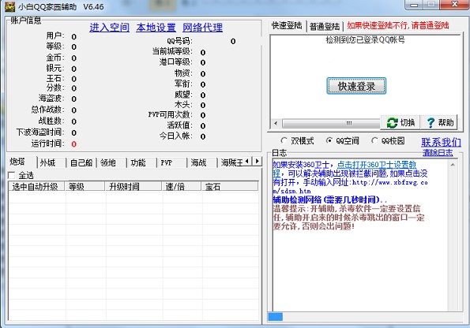Minimize the 小白QQ家园辅助 window

point(414,5)
